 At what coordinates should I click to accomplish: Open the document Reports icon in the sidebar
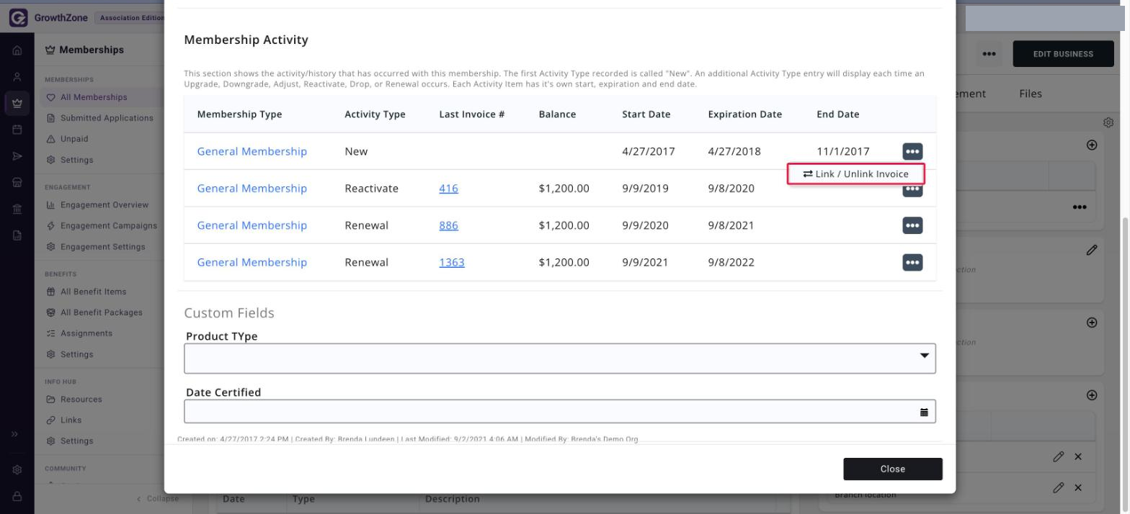pos(17,235)
